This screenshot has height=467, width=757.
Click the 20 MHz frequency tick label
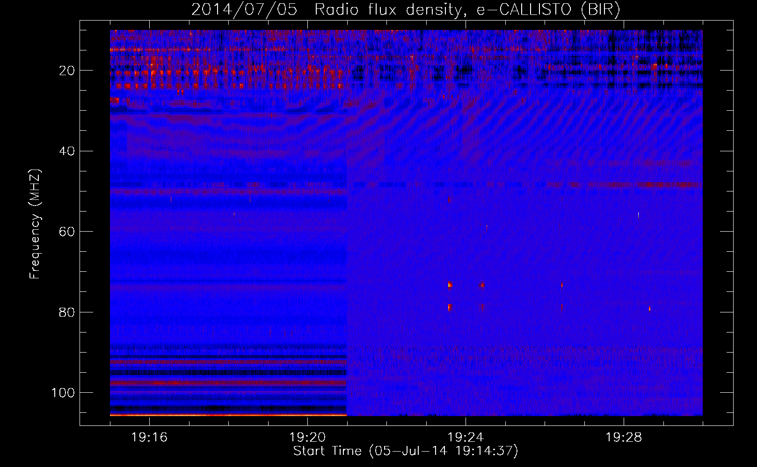point(67,71)
